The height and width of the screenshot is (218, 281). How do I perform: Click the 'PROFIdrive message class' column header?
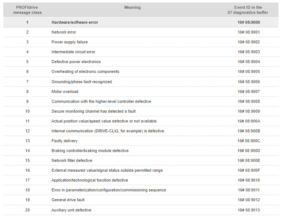pyautogui.click(x=27, y=10)
